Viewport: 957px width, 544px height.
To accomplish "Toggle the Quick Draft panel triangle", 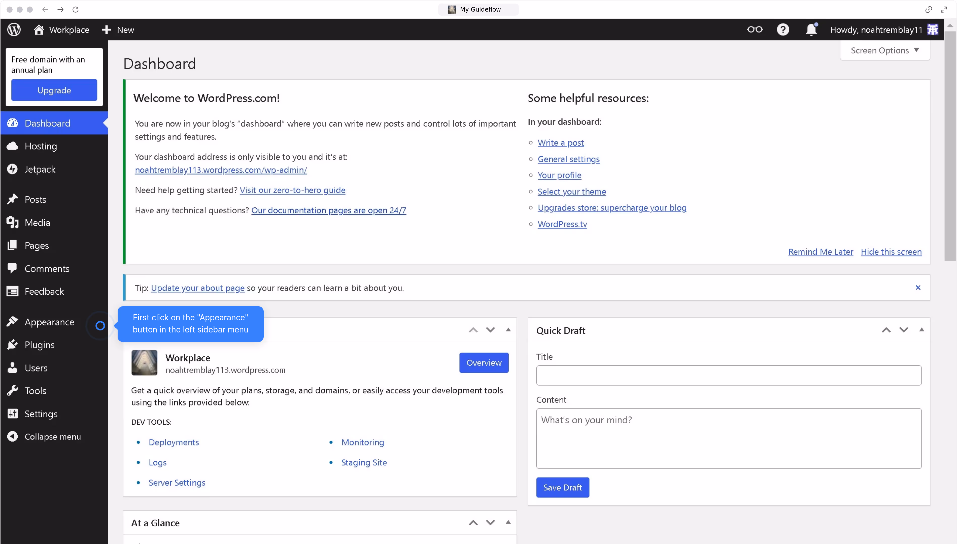I will tap(921, 329).
